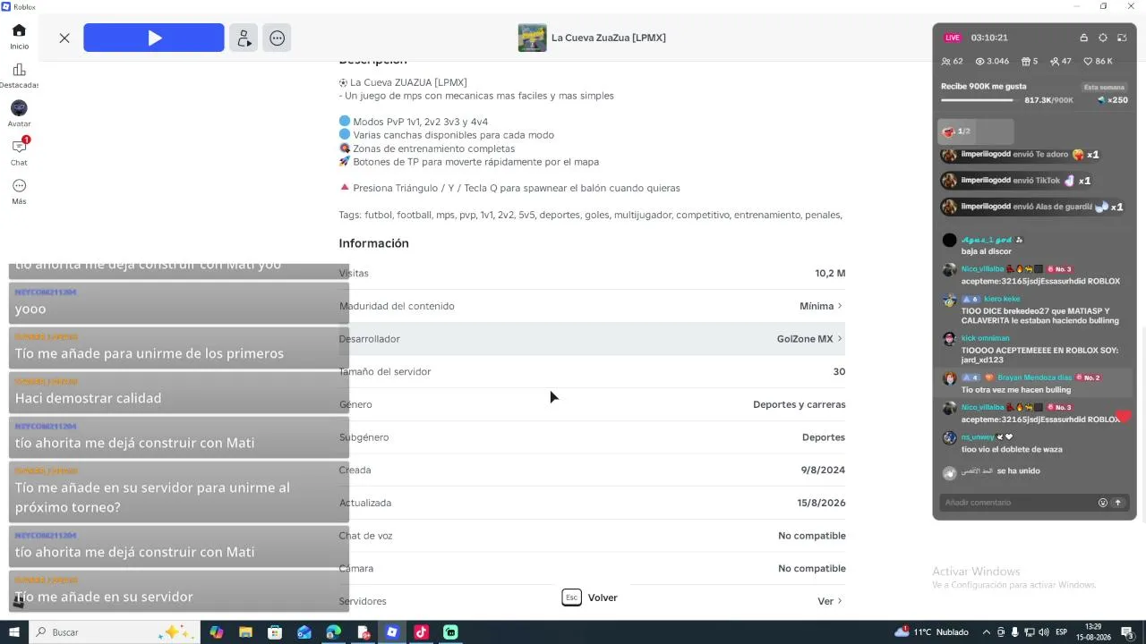Click the Creada date 9/8/2024
The width and height of the screenshot is (1146, 644).
point(823,470)
